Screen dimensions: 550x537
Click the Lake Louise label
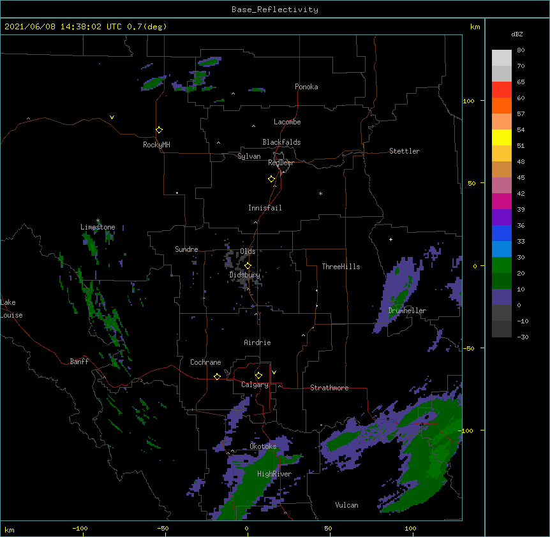pyautogui.click(x=11, y=309)
